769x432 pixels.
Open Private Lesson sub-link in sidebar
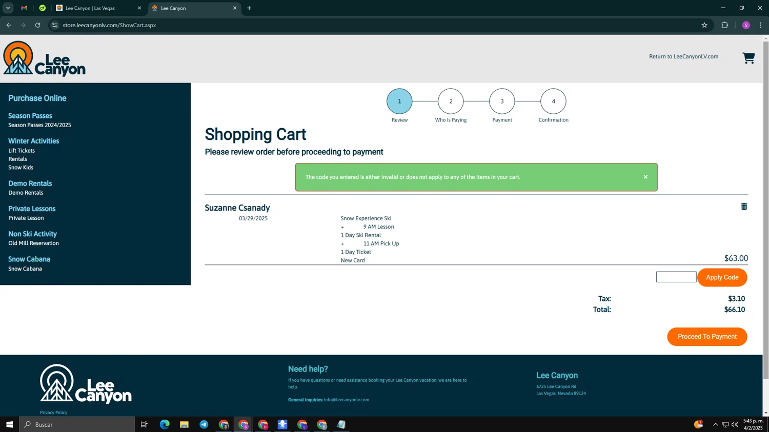coord(26,218)
